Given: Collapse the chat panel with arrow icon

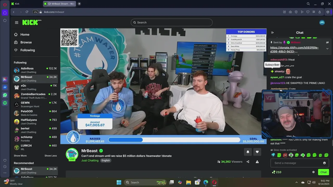Looking at the screenshot, I should [x=272, y=33].
